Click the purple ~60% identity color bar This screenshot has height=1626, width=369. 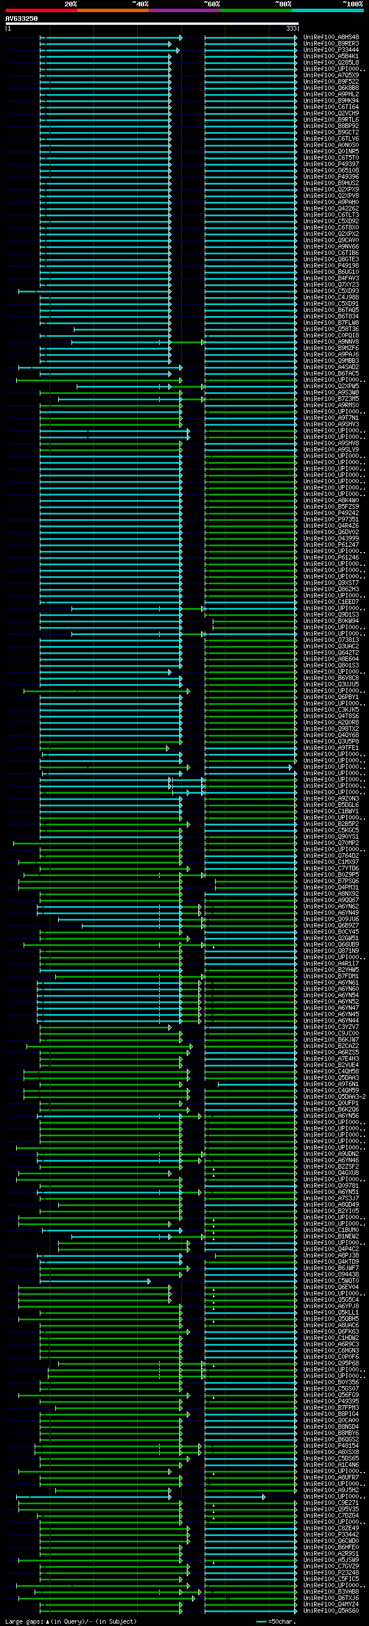click(184, 11)
